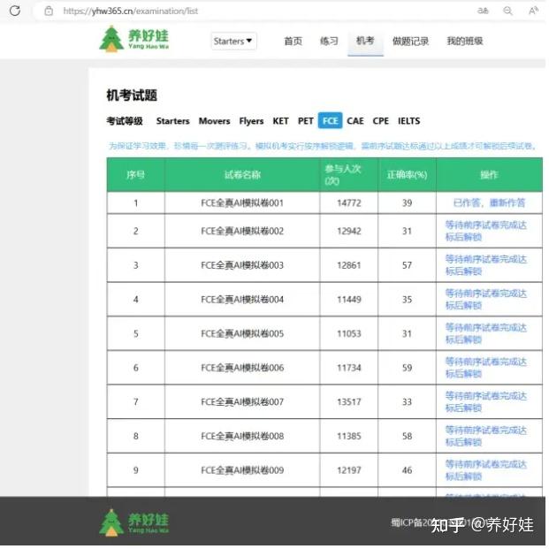The width and height of the screenshot is (549, 549).
Task: Click the unlock-pending link in the 008 row
Action: (x=485, y=436)
